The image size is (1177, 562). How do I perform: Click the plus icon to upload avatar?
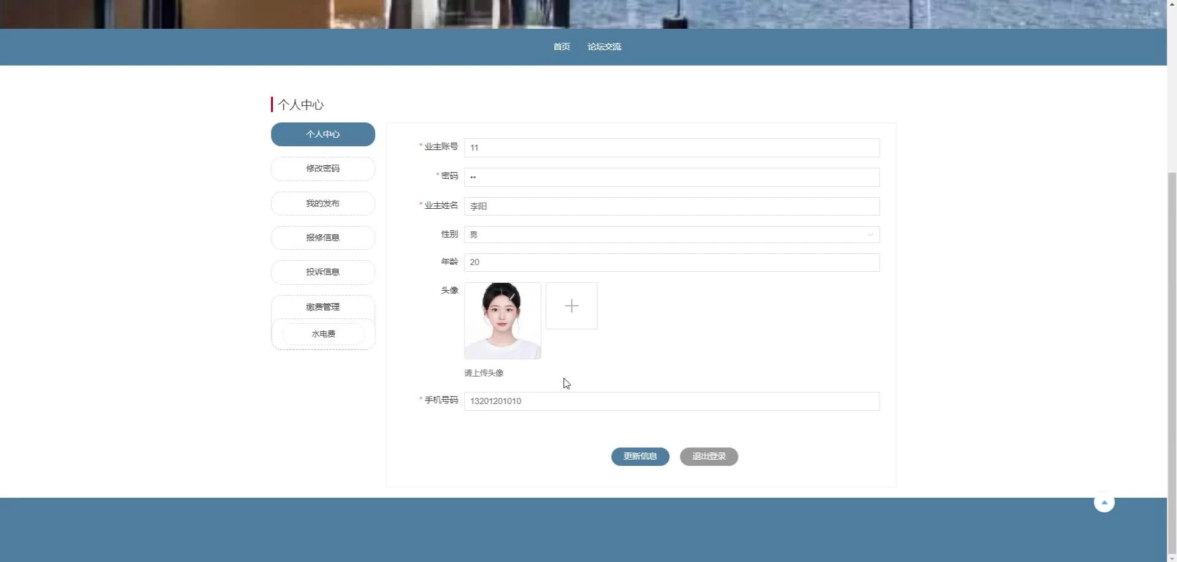coord(571,305)
